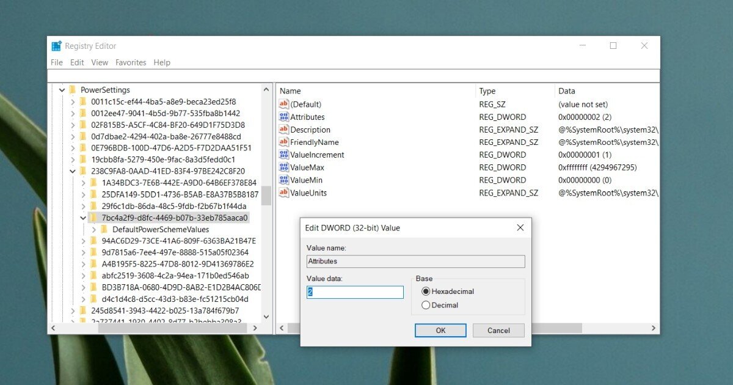Click the tree pane scroll right arrow
The image size is (733, 385).
257,328
